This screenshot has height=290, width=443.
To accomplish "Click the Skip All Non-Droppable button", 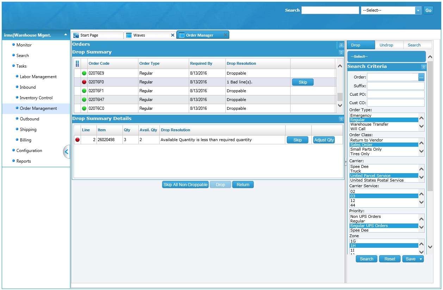I will pos(185,184).
